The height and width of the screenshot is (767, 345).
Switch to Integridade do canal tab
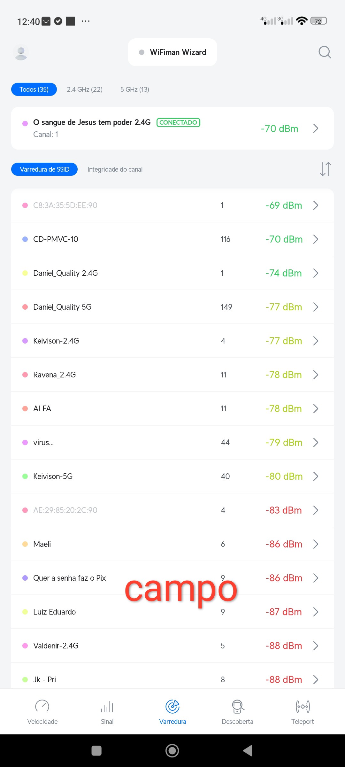click(115, 169)
